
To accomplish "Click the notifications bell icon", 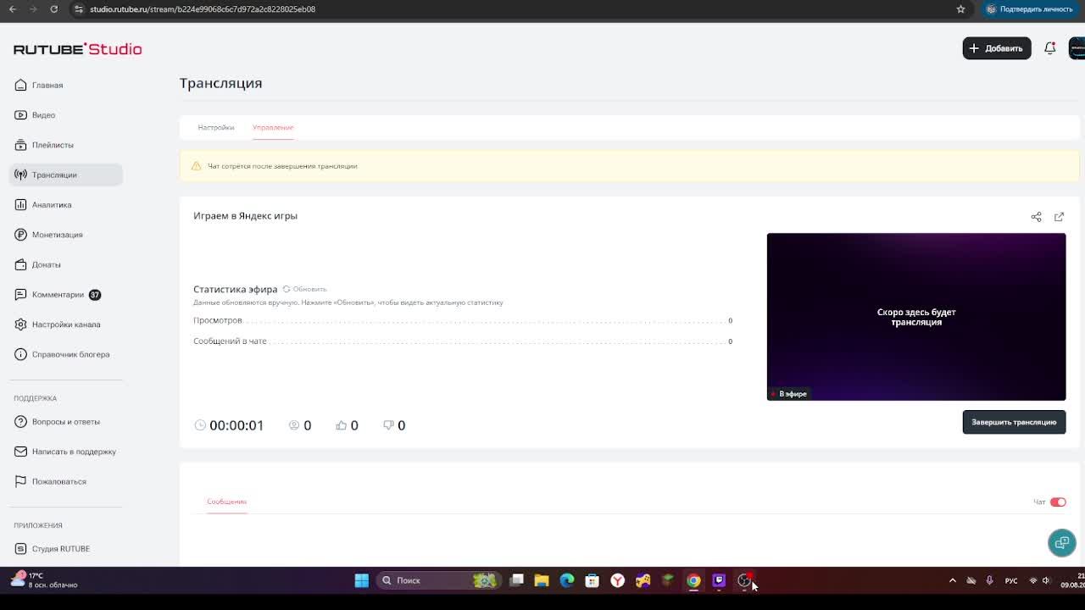I will [1049, 48].
